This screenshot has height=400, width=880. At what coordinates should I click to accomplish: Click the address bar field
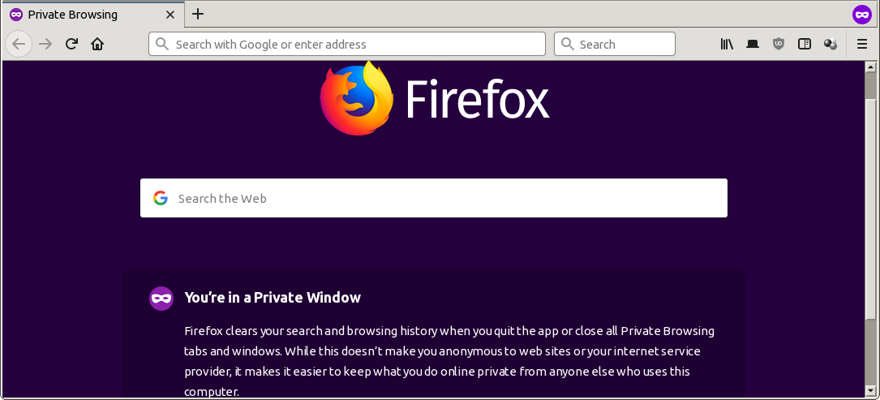[x=349, y=45]
